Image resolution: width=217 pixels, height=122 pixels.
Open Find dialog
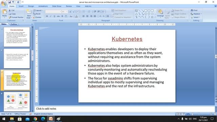pyautogui.click(x=194, y=11)
